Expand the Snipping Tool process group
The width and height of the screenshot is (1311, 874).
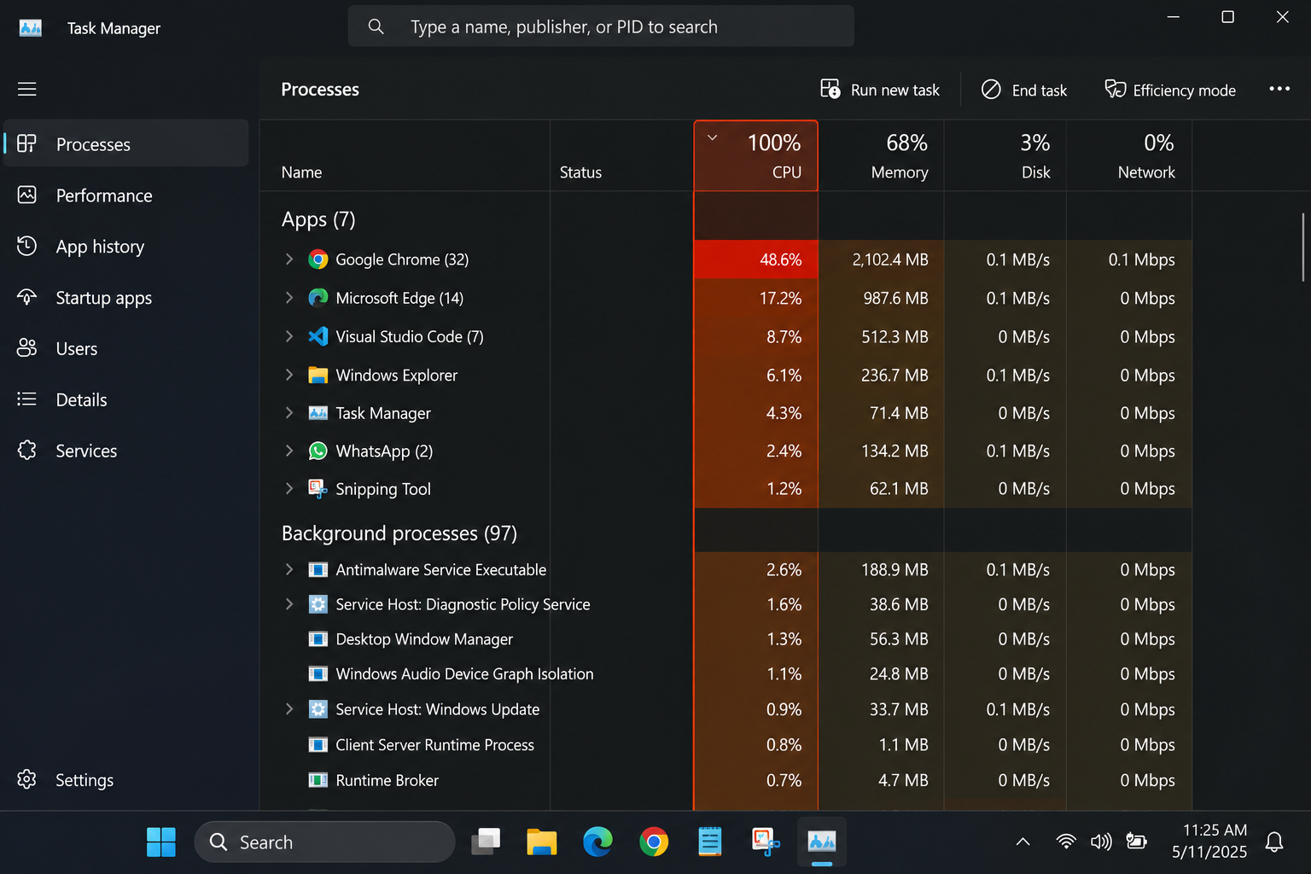289,488
